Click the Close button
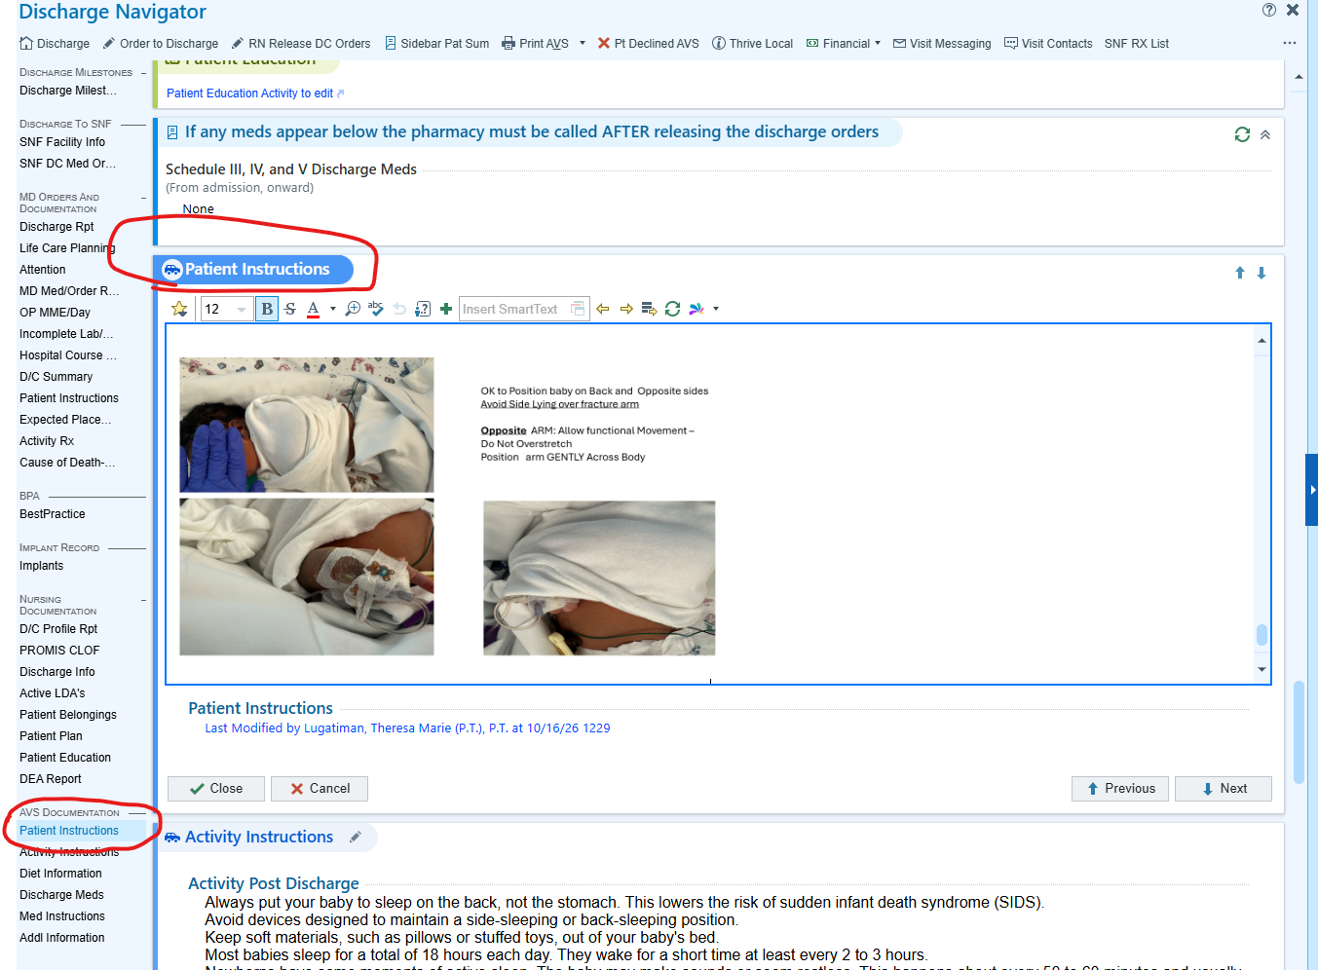The image size is (1318, 970). pos(216,789)
